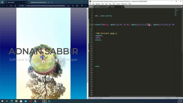Open the Help menu in Sublime Text
Viewport: 183px width, 103px height.
click(130, 4)
